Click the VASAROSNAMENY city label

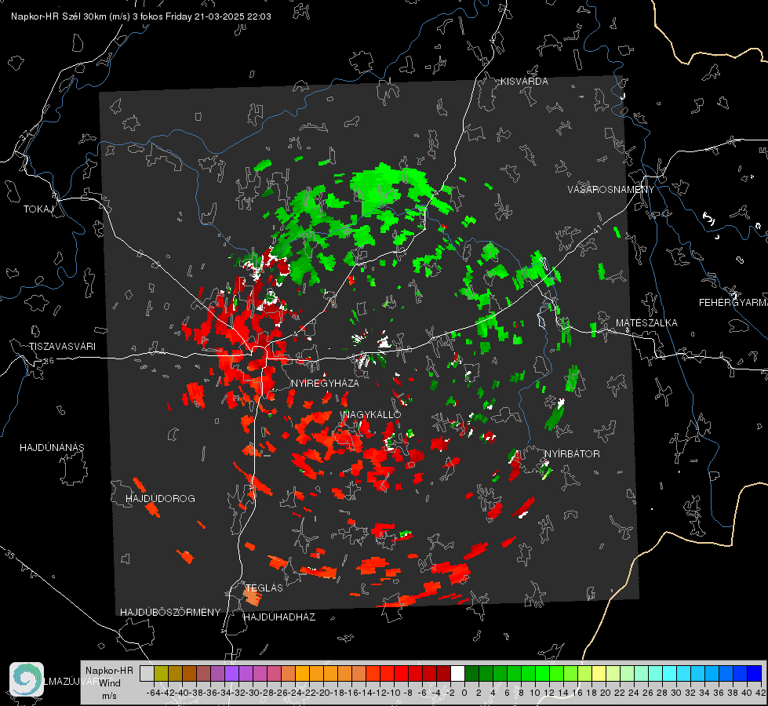pos(611,190)
